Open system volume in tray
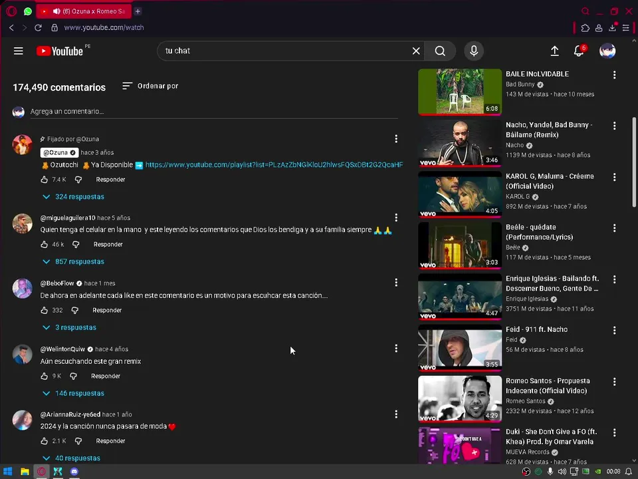The width and height of the screenshot is (638, 479). click(562, 471)
